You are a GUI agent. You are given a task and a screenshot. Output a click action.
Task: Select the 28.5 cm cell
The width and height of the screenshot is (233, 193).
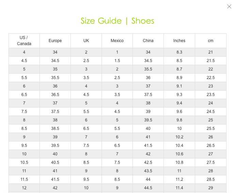coord(211,179)
